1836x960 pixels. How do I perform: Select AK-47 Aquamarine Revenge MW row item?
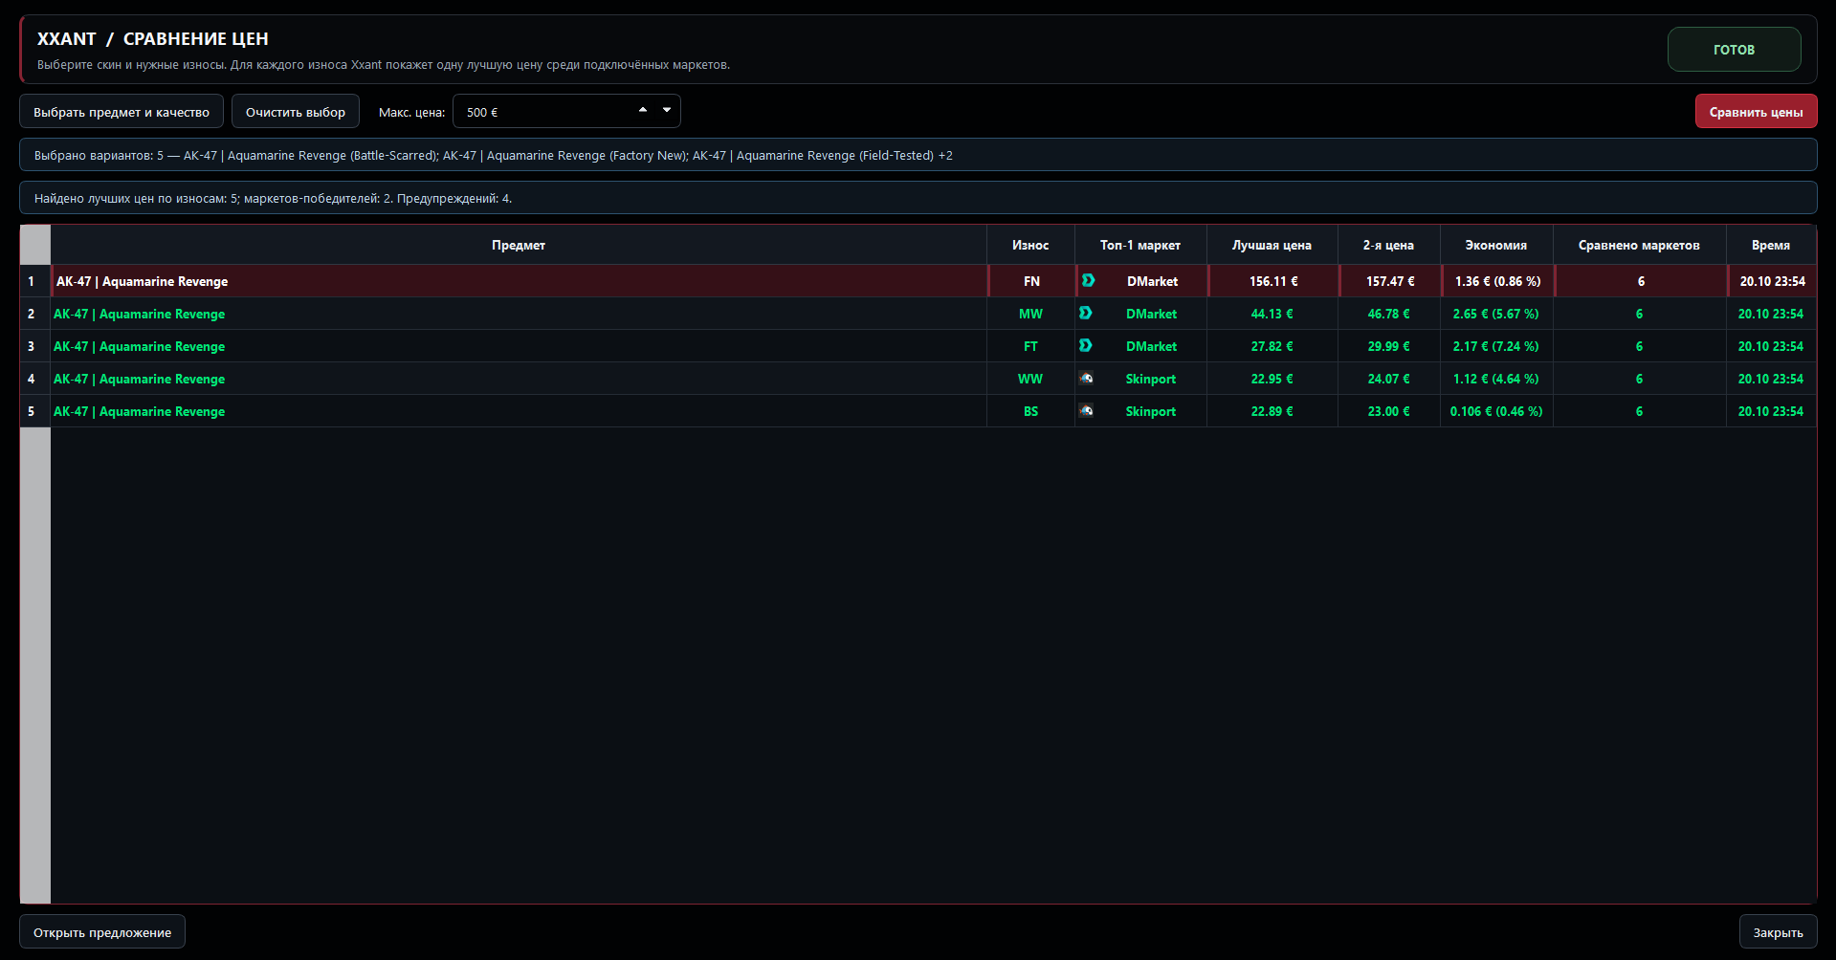(519, 314)
